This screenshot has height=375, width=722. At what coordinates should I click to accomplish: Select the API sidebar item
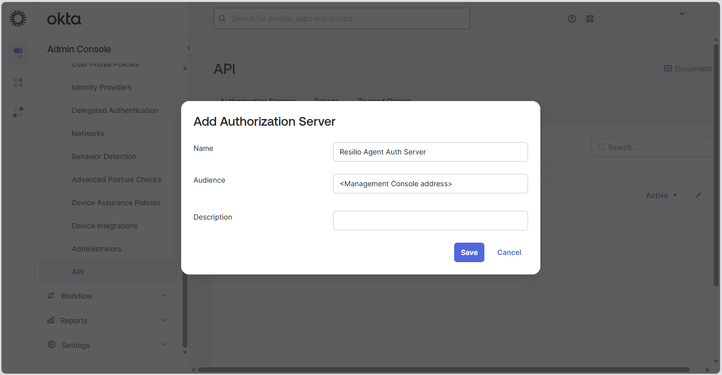click(x=108, y=272)
